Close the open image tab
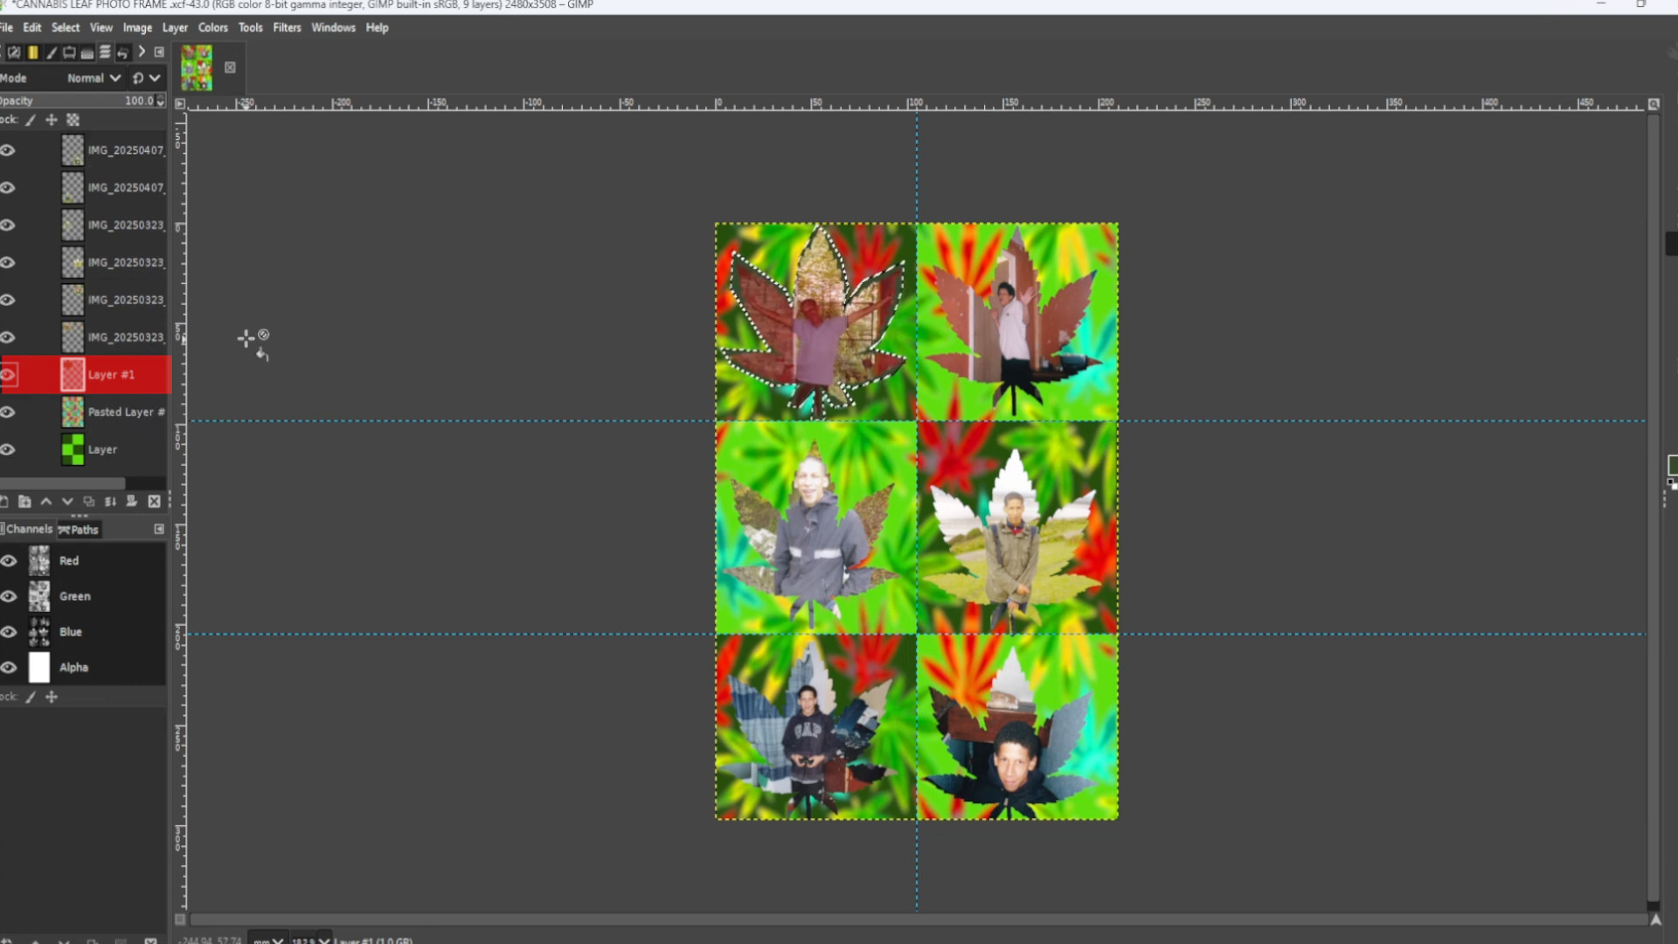 tap(230, 67)
